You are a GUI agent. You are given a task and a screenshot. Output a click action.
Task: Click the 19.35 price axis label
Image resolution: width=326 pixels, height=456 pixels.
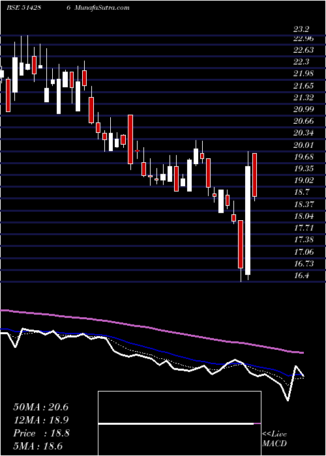click(x=303, y=169)
